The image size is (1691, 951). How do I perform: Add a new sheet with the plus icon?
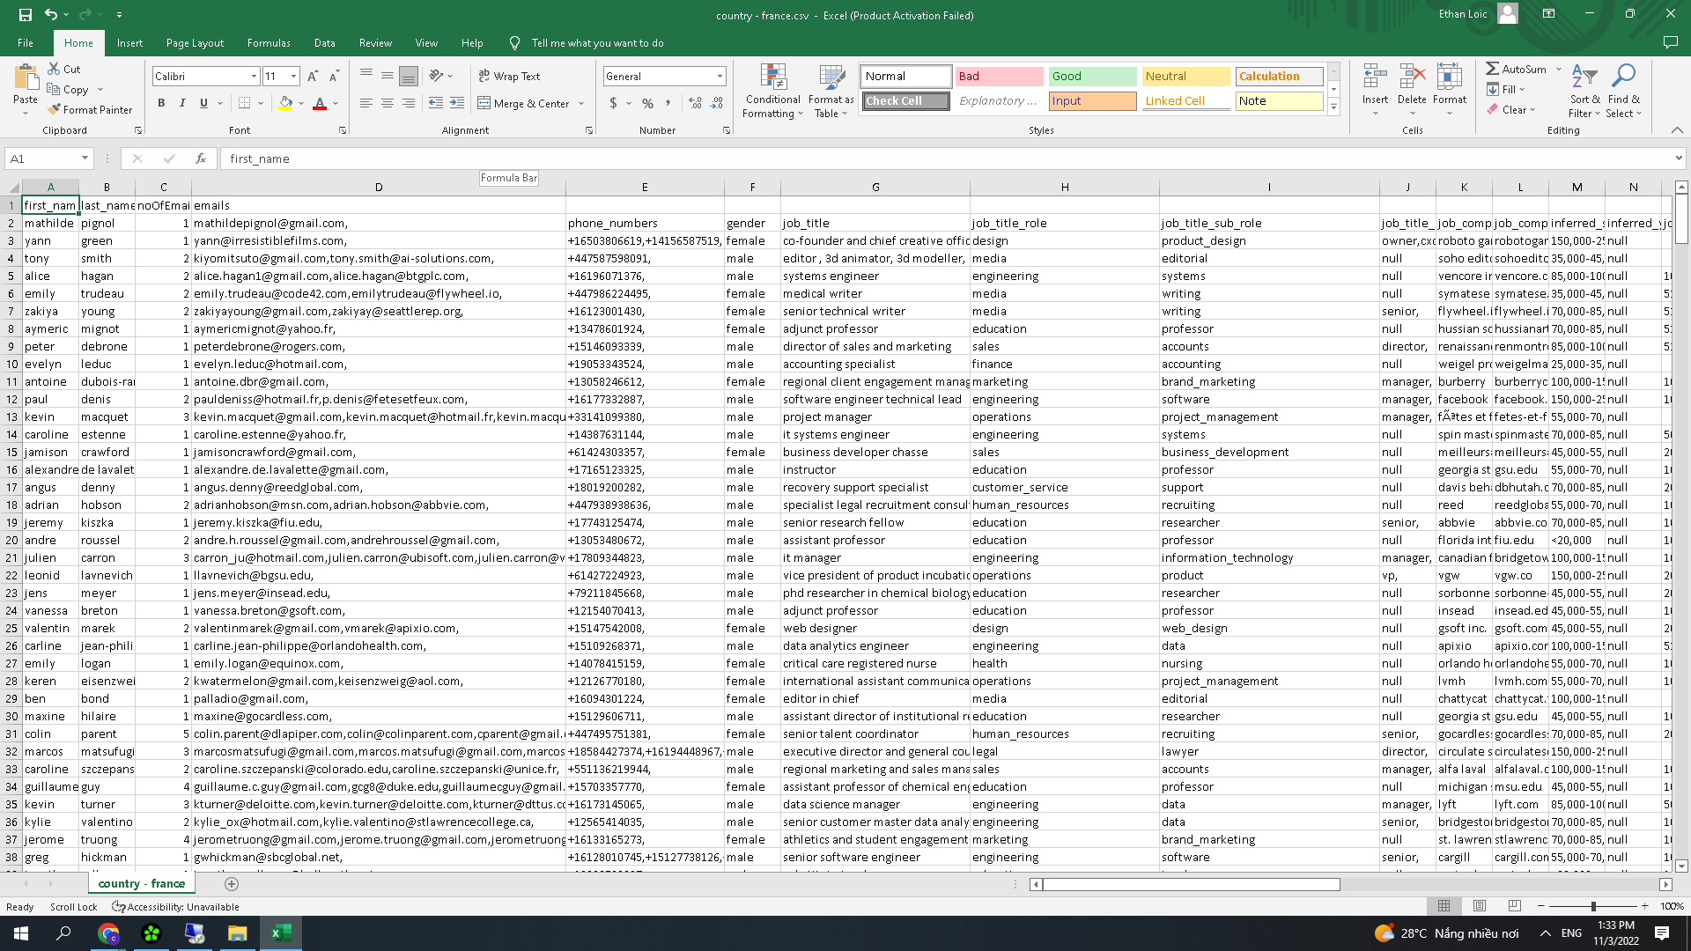[x=232, y=883]
